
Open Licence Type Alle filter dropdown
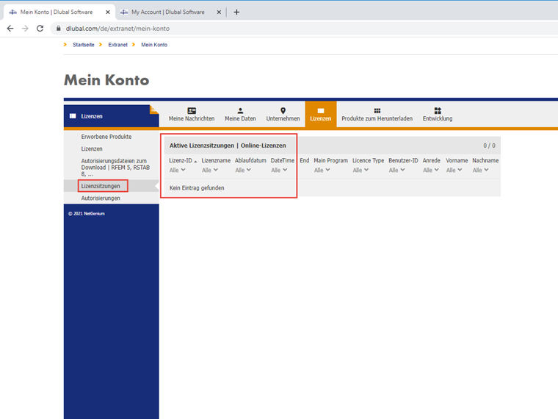point(360,171)
